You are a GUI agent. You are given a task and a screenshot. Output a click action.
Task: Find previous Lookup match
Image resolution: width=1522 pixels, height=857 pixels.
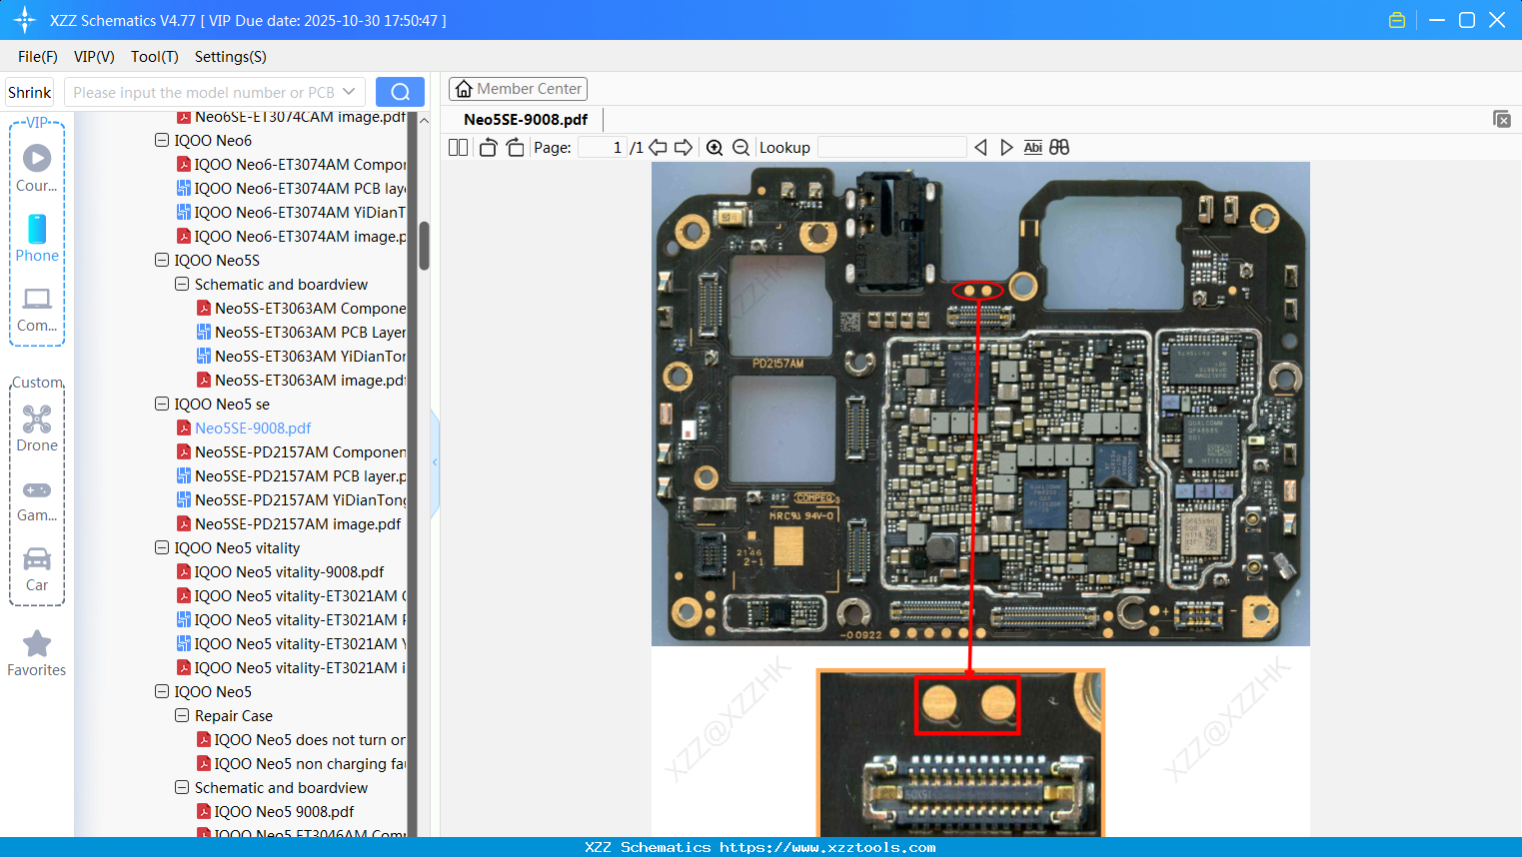click(980, 148)
